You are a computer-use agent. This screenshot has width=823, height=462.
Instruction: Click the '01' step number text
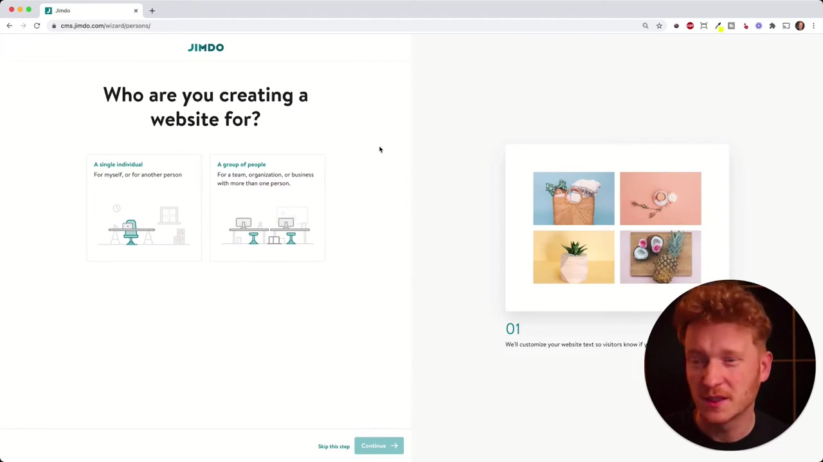click(x=512, y=329)
